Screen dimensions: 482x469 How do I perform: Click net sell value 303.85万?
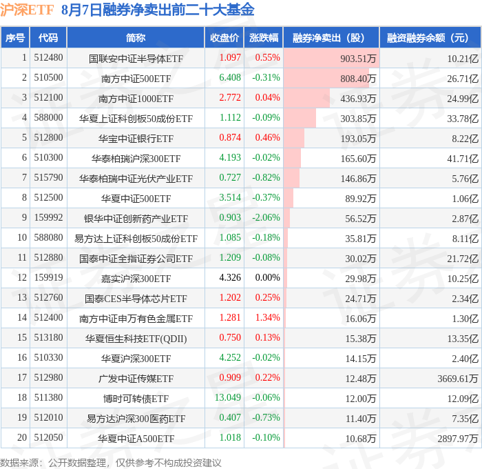[358, 119]
